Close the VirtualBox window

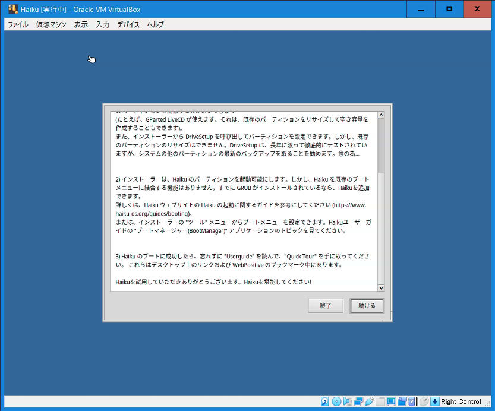(477, 9)
